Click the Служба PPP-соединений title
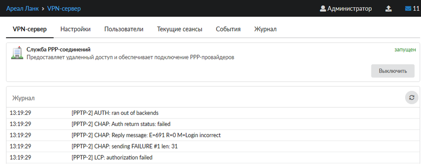The image size is (421, 168). (x=58, y=49)
